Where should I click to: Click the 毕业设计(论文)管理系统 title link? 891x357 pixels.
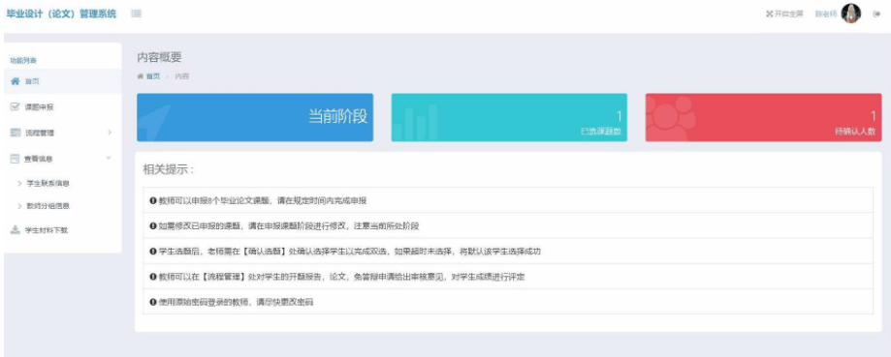coord(61,14)
